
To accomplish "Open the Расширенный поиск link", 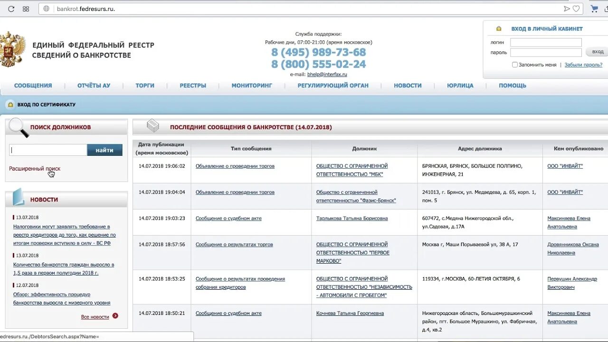I will click(x=35, y=169).
